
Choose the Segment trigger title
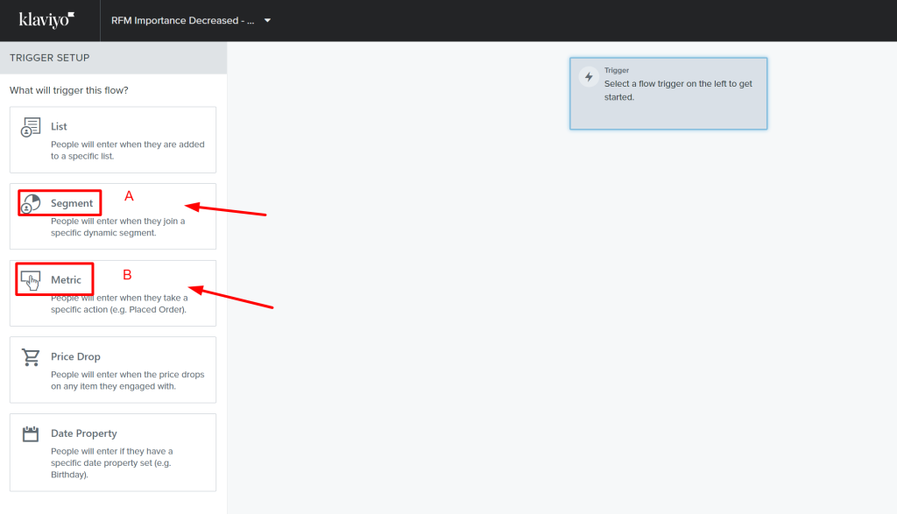pyautogui.click(x=72, y=203)
